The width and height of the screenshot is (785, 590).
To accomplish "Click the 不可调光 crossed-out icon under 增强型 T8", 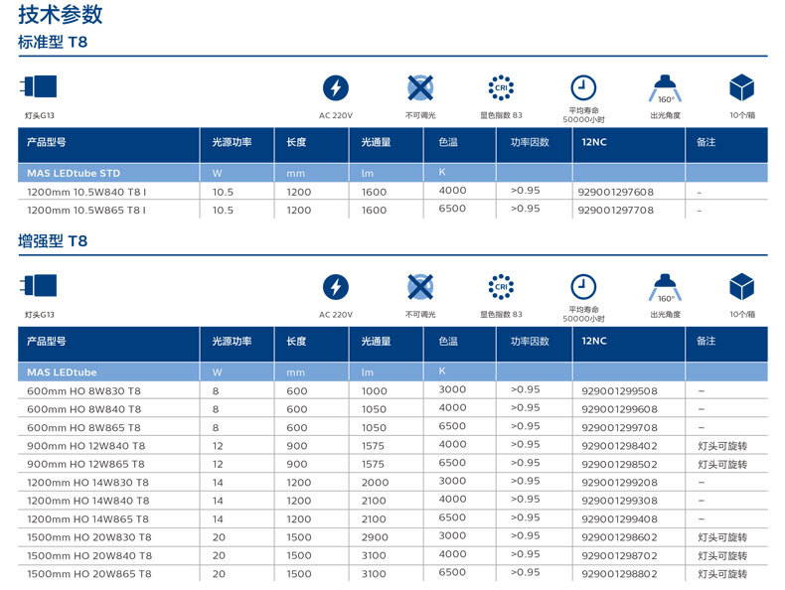I will tap(420, 287).
